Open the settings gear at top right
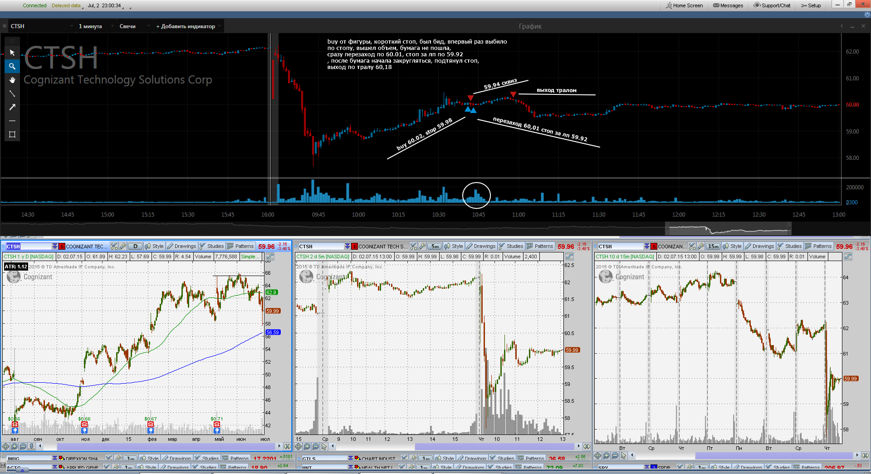This screenshot has height=474, width=871. [867, 15]
